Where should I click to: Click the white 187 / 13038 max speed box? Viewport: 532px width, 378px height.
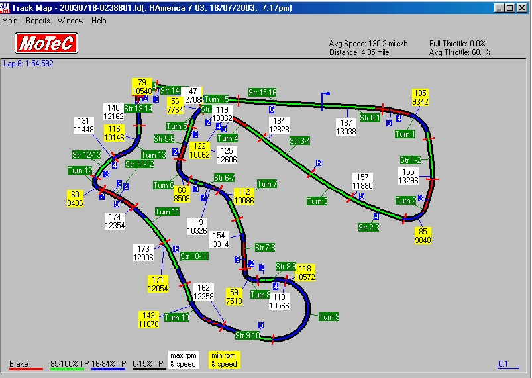click(346, 127)
